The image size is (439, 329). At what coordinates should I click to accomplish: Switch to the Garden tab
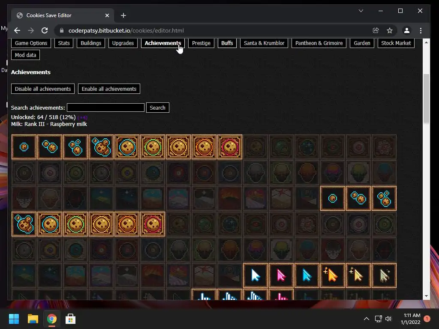(362, 43)
